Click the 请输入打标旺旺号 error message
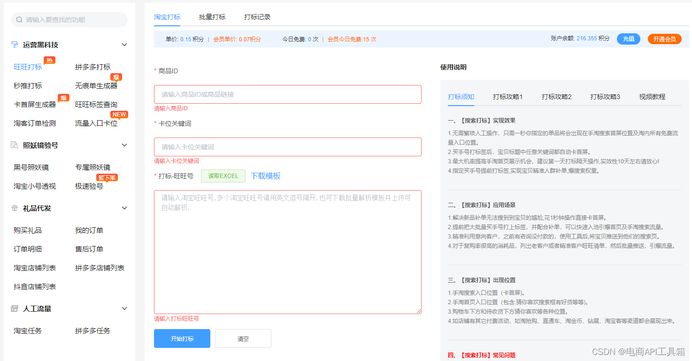 click(x=177, y=319)
